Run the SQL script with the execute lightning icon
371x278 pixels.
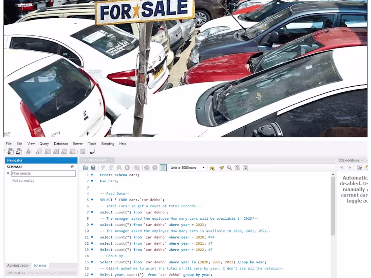coord(102,167)
